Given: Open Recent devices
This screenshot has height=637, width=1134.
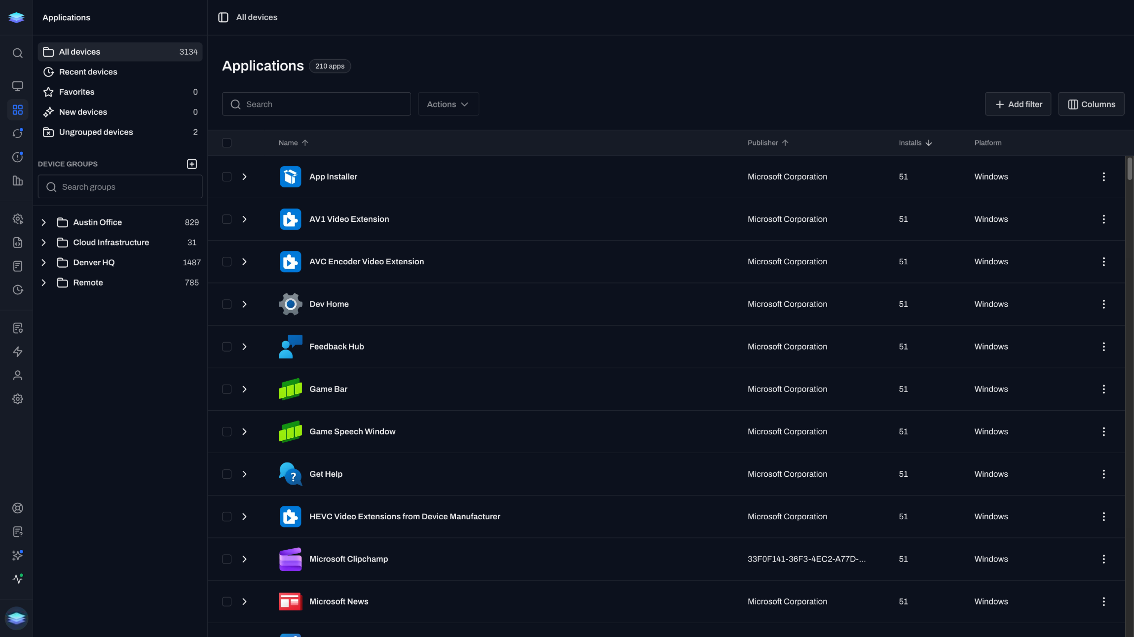Looking at the screenshot, I should pyautogui.click(x=120, y=72).
